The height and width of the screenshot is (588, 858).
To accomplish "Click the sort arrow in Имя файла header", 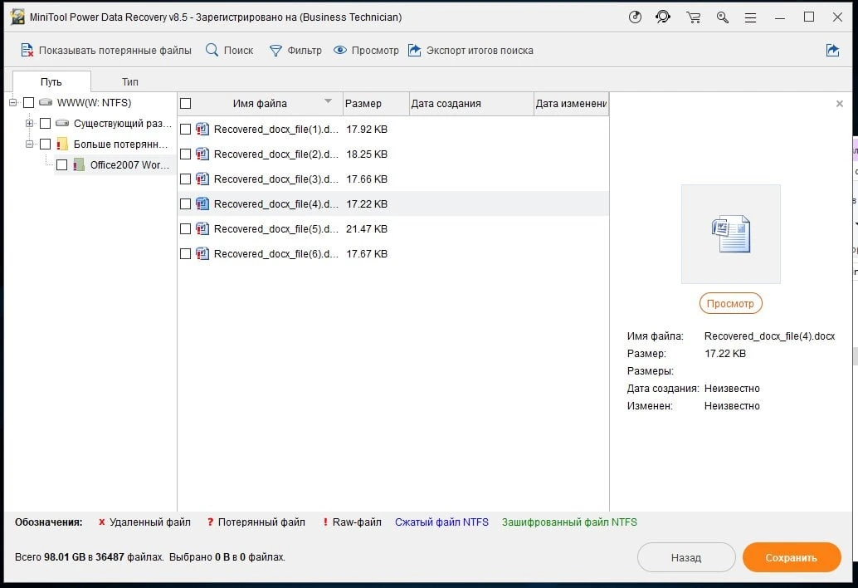I will (x=329, y=101).
